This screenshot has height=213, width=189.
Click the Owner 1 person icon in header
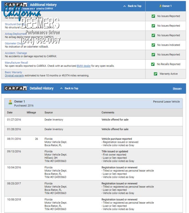[x=161, y=6]
